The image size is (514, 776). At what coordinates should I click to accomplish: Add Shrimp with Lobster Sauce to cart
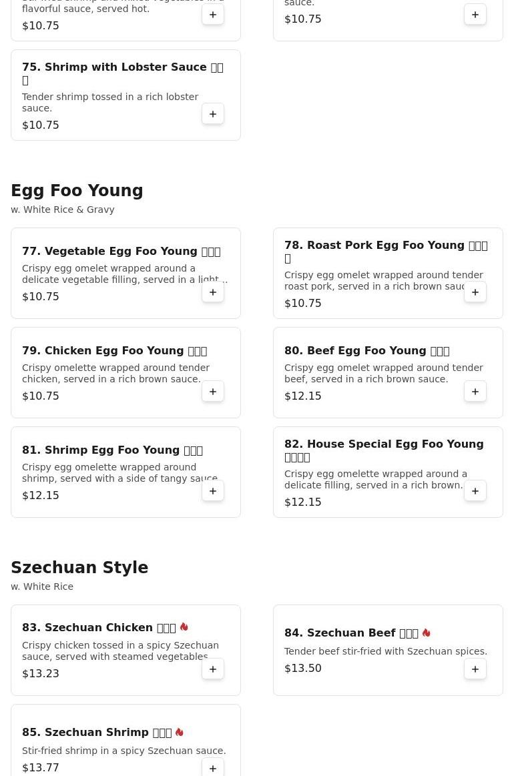213,114
